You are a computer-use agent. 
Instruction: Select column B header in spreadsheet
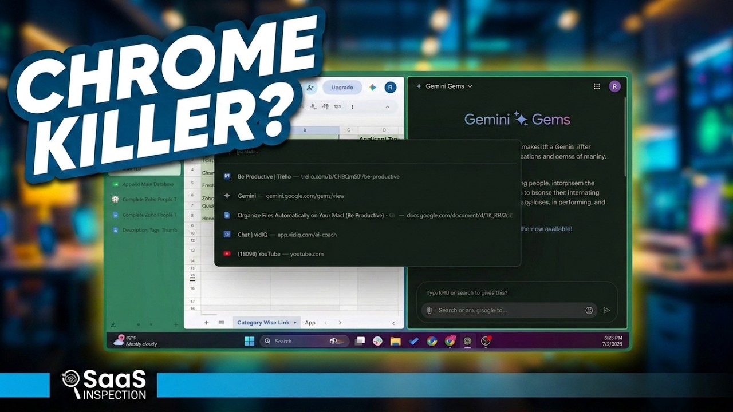(x=305, y=130)
